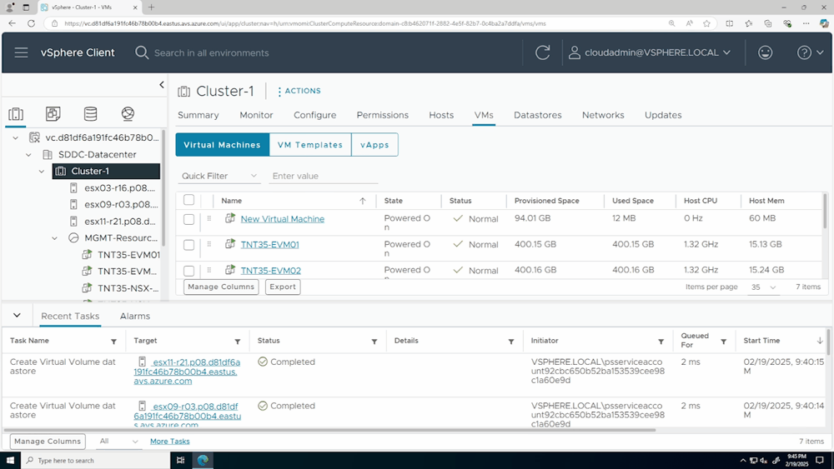Switch to the Alarms tab
Image resolution: width=834 pixels, height=469 pixels.
(x=134, y=316)
